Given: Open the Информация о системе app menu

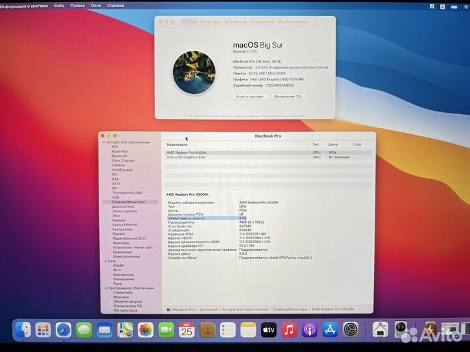Looking at the screenshot, I should pyautogui.click(x=24, y=6).
